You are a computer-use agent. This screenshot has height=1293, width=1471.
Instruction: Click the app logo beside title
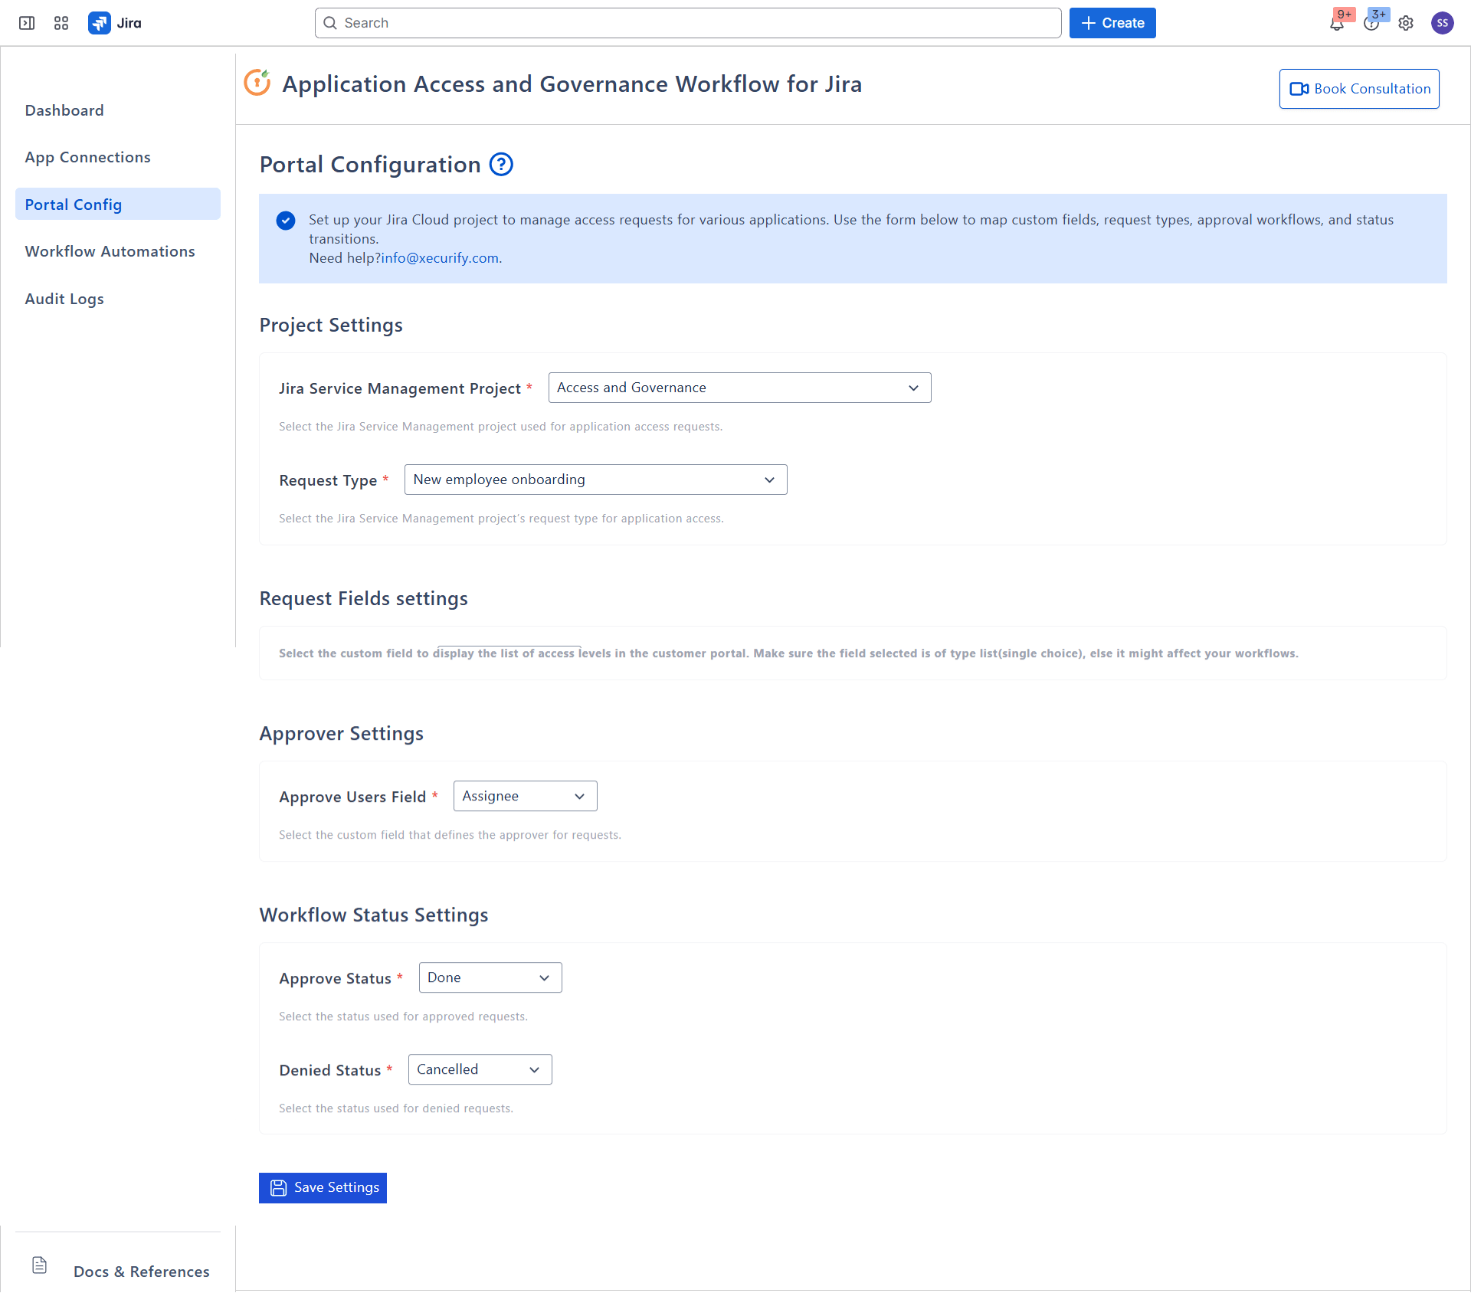[257, 83]
